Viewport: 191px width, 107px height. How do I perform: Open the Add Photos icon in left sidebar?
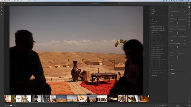2,7
